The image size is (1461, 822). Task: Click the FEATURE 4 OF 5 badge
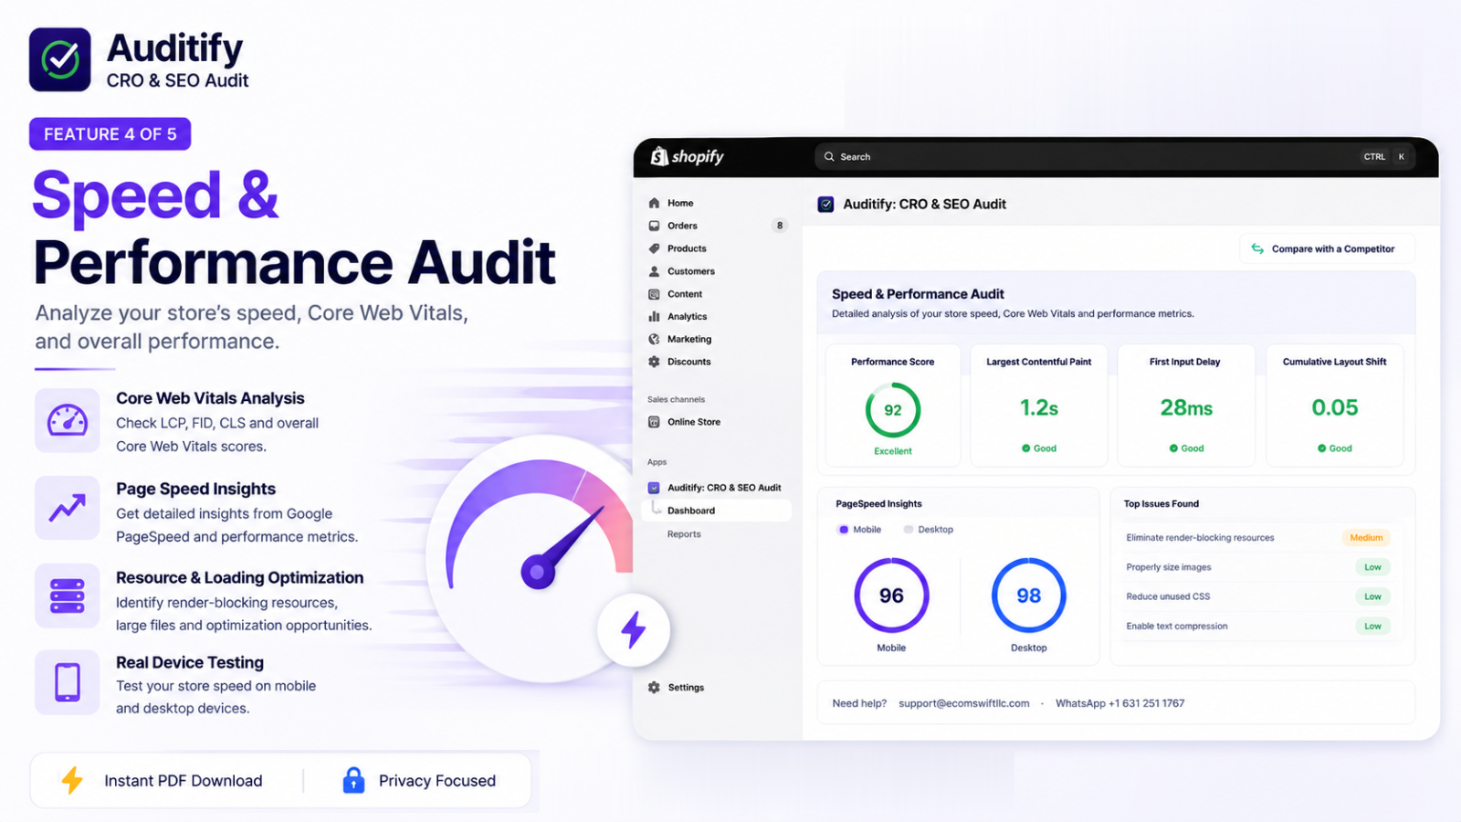(110, 134)
